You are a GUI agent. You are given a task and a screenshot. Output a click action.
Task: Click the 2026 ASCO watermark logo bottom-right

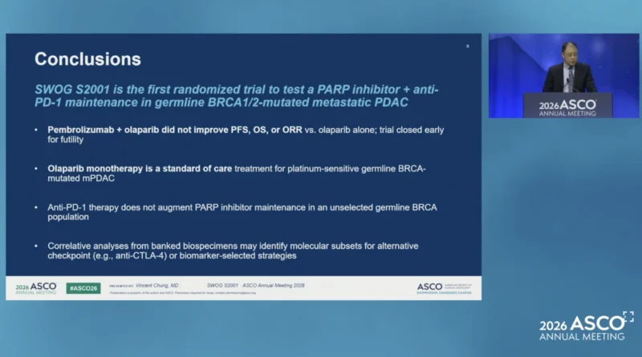[583, 328]
